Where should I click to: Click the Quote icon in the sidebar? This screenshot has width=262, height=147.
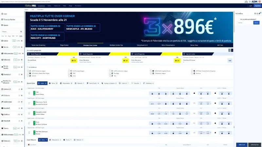[2, 25]
